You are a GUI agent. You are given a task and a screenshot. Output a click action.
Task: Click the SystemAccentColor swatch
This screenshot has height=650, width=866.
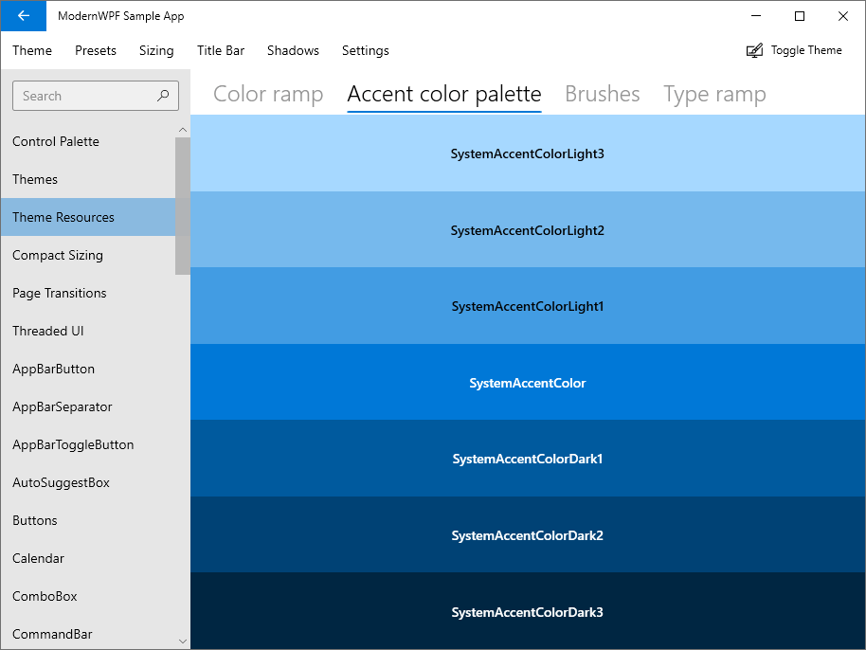528,382
